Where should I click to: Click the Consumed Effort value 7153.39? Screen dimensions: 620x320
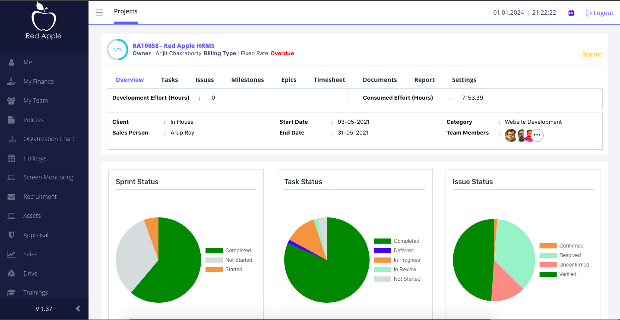(472, 98)
